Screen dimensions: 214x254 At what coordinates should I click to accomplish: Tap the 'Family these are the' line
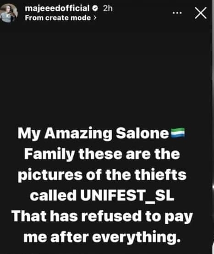click(x=102, y=154)
